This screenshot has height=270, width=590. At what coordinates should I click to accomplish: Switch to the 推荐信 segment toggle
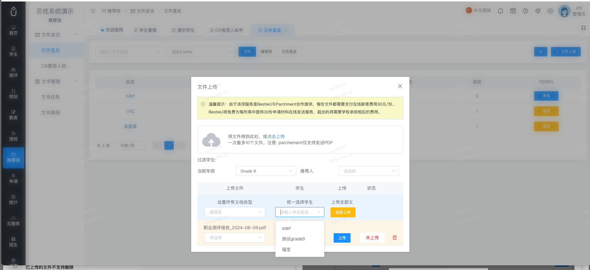(x=266, y=52)
